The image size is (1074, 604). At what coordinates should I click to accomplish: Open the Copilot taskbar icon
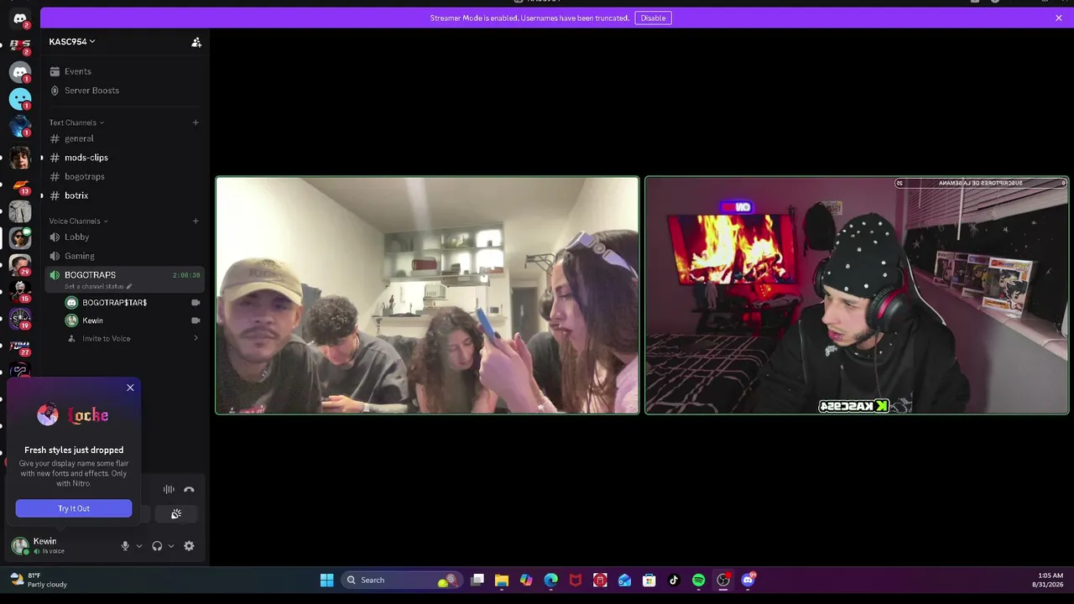(x=526, y=580)
